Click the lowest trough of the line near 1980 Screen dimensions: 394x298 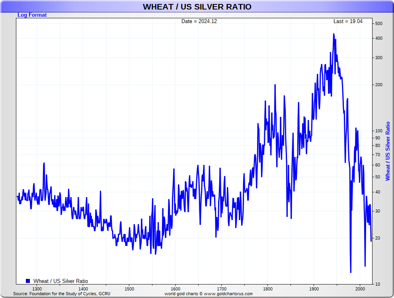[351, 272]
